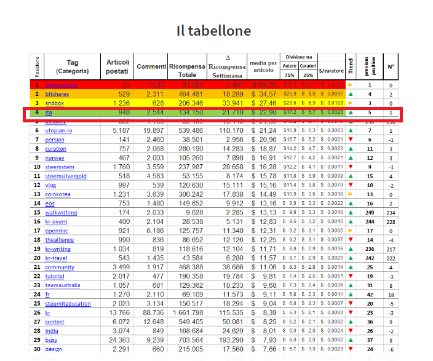
Task: Follow the thealliance tag link
Action: coord(60,240)
